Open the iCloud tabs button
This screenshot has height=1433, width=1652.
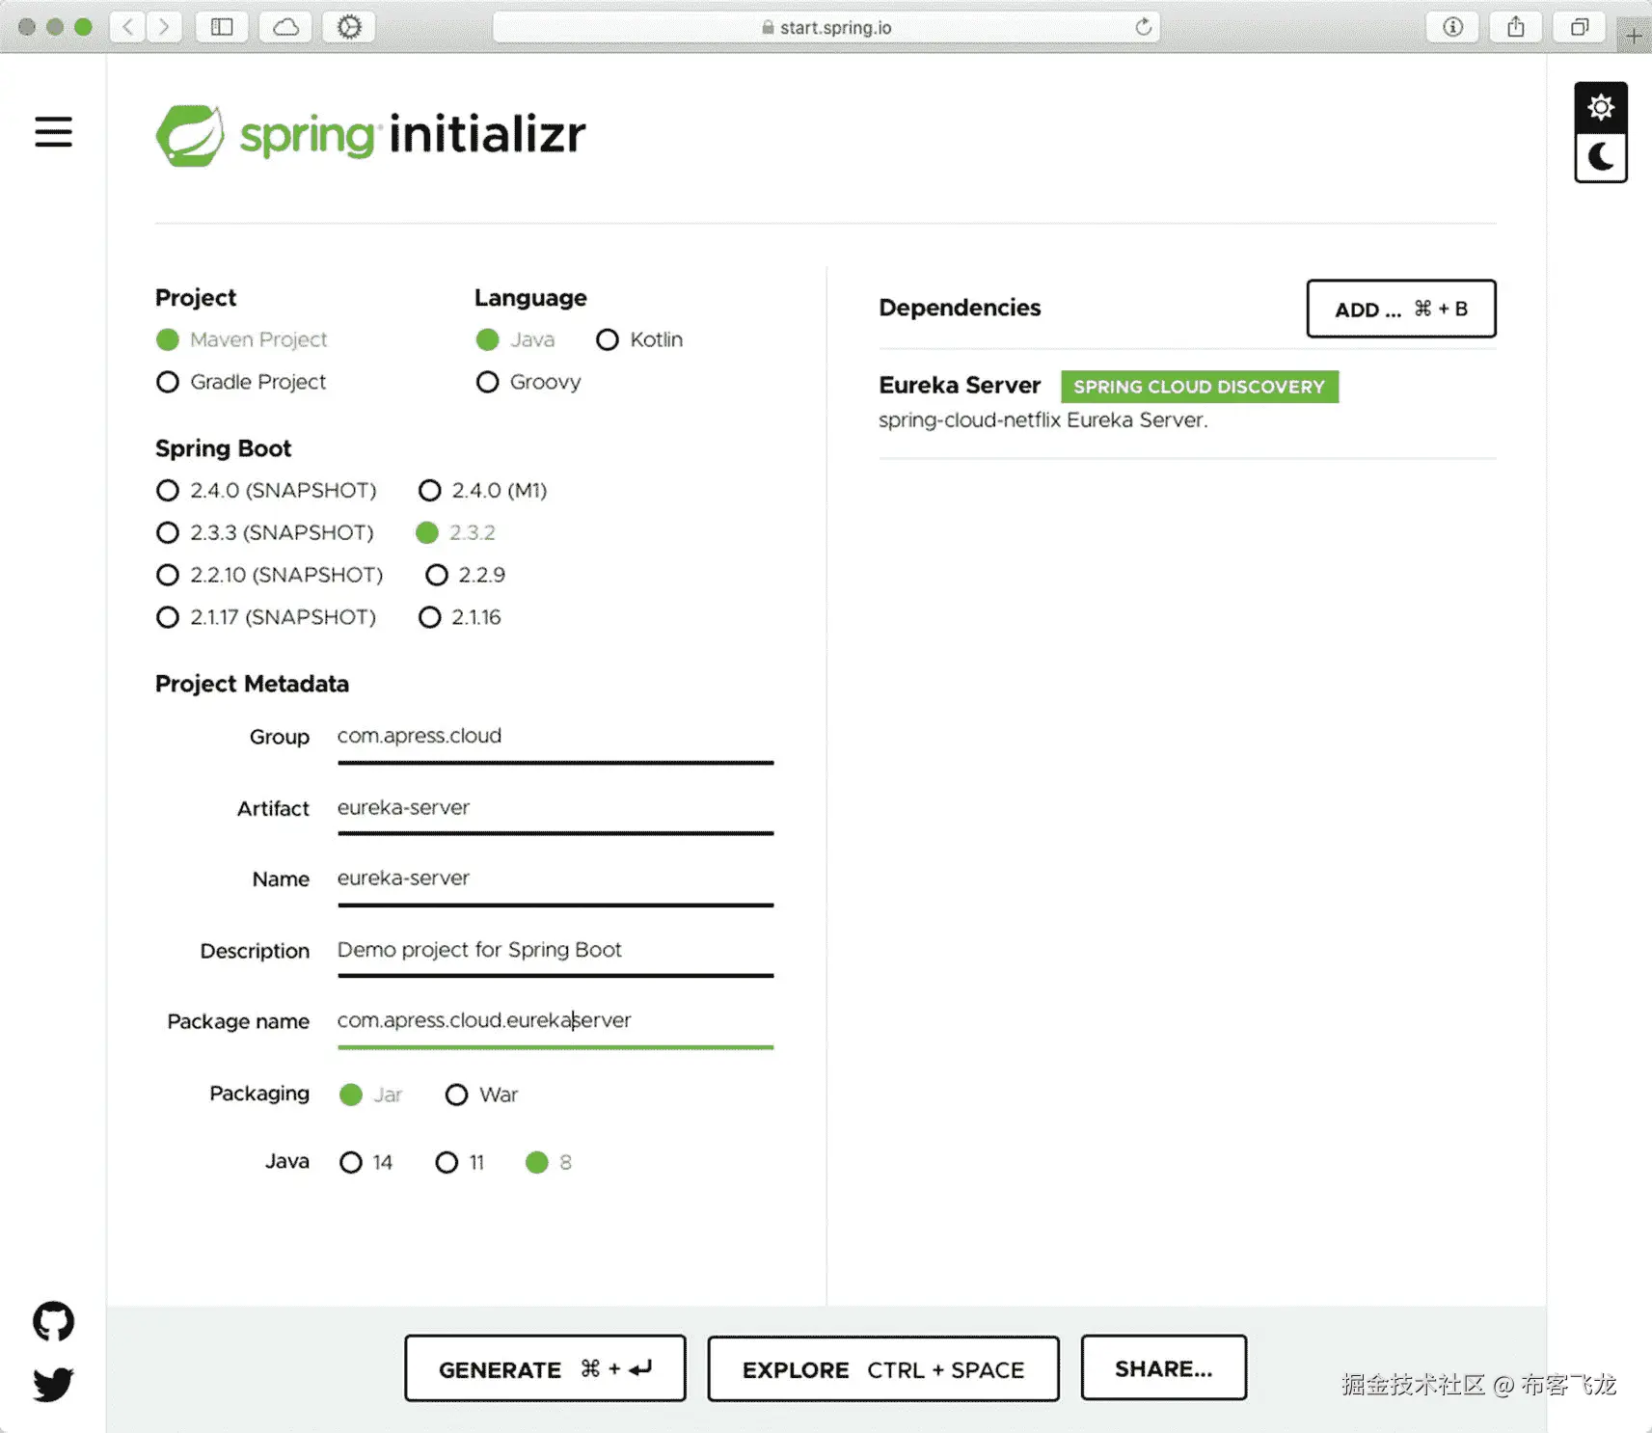(x=285, y=27)
